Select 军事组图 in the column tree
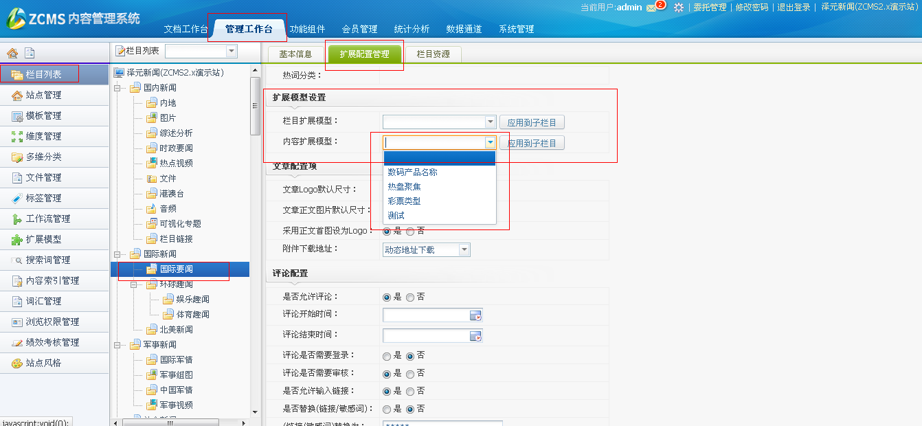922x426 pixels. coord(176,374)
